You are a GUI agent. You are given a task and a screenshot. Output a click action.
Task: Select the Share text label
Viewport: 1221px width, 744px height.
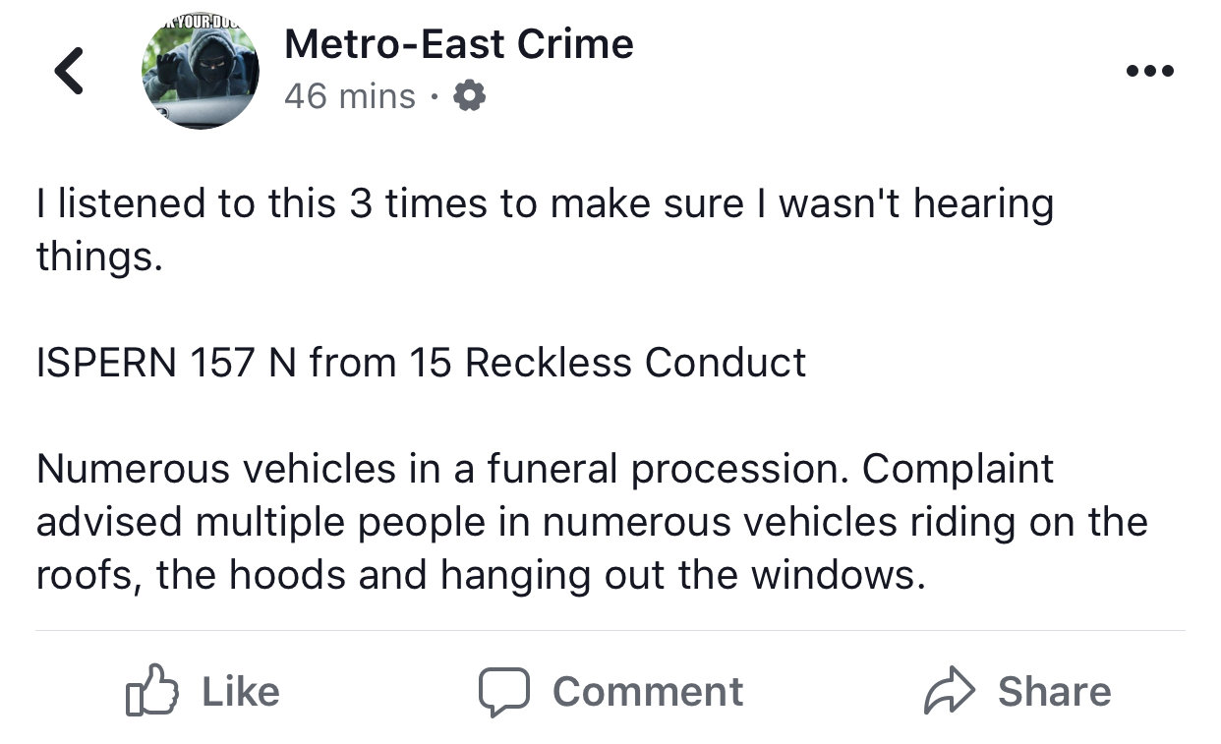1055,691
